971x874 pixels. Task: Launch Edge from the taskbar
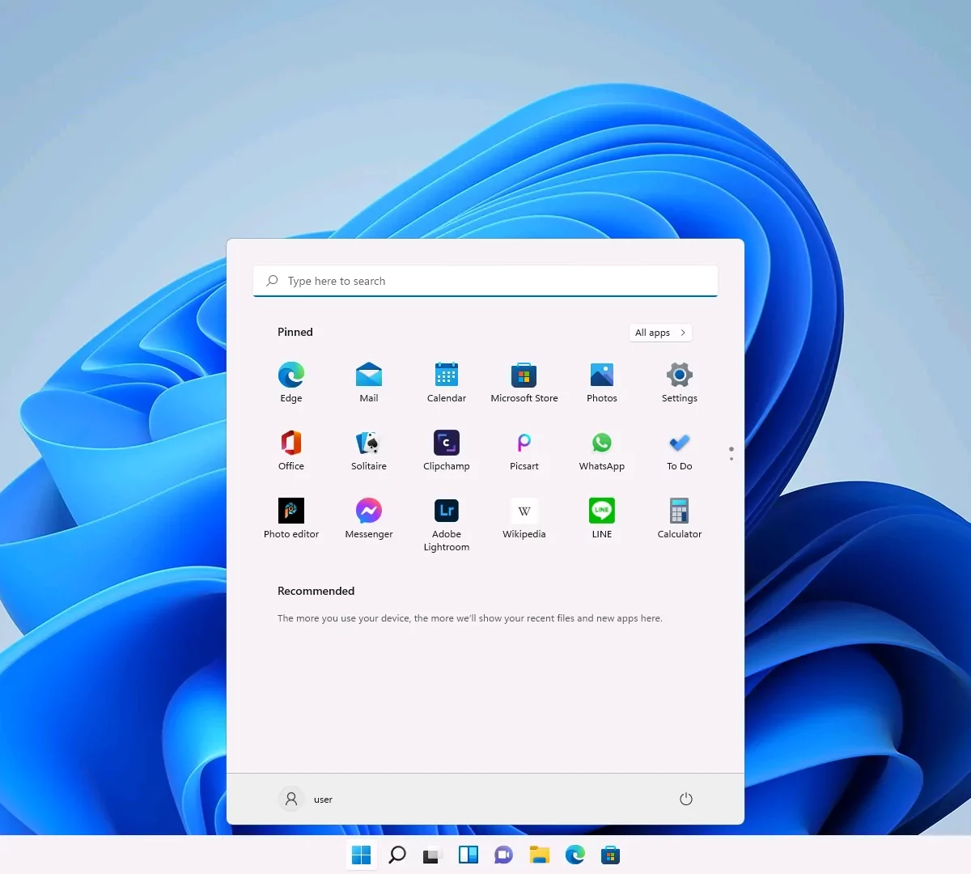[575, 855]
